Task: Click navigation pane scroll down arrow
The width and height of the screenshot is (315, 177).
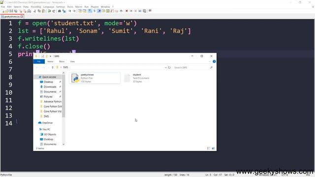Action: (63, 144)
